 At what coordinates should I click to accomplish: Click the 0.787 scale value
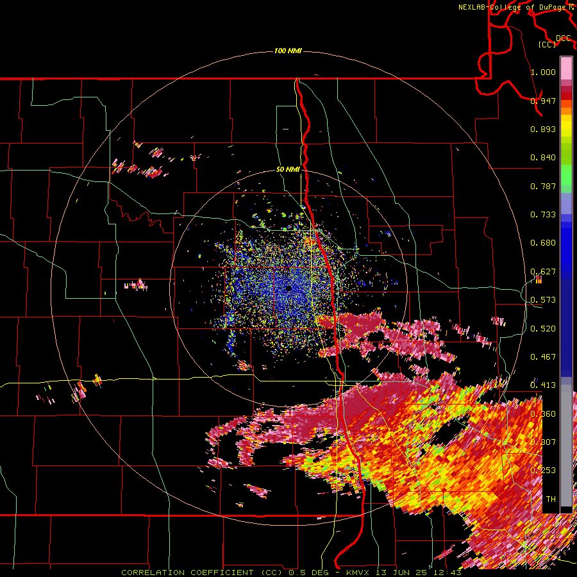543,186
